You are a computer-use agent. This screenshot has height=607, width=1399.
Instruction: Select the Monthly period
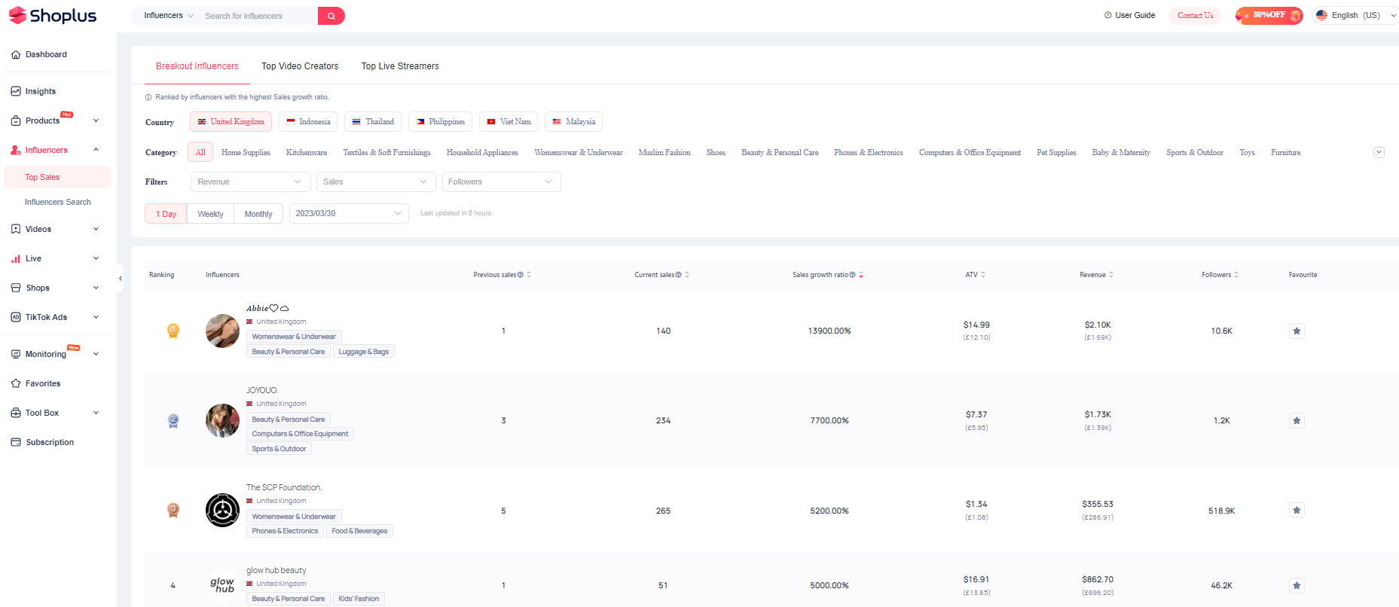click(258, 214)
